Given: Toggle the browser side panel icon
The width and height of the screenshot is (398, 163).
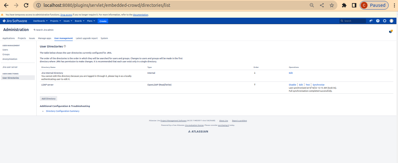Looking at the screenshot, I should pos(354,5).
